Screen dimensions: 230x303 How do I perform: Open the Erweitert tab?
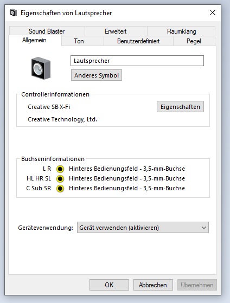click(x=116, y=31)
